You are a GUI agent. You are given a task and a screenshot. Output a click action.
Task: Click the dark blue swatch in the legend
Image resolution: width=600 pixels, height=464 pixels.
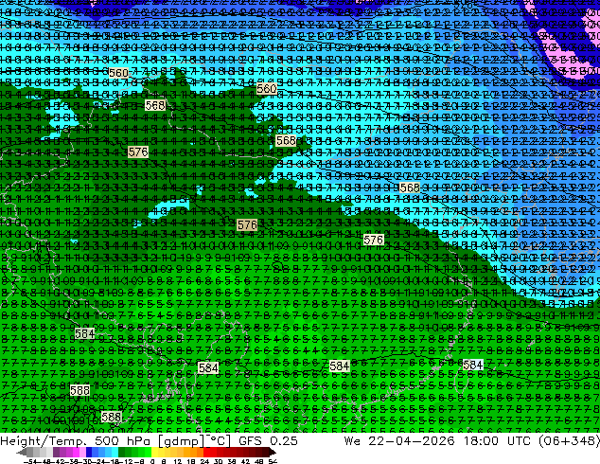(x=89, y=452)
